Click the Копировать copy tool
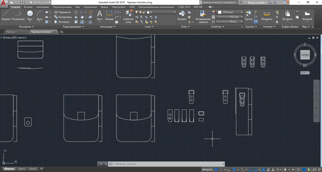This screenshot has height=172, width=322. click(x=63, y=17)
